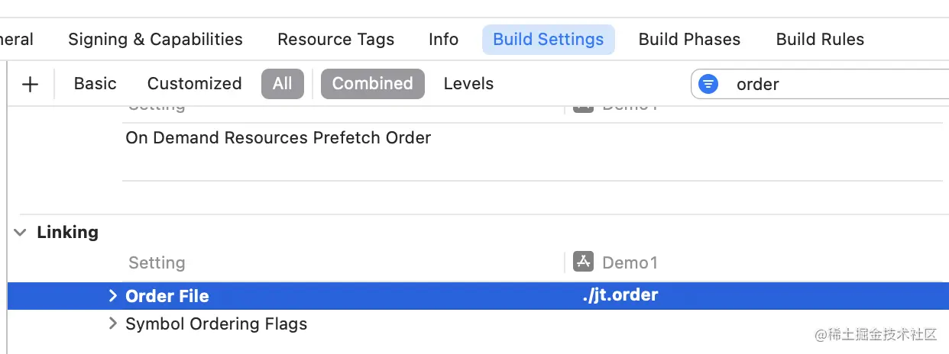Open the Signing & Capabilities tab
Image resolution: width=949 pixels, height=354 pixels.
155,40
